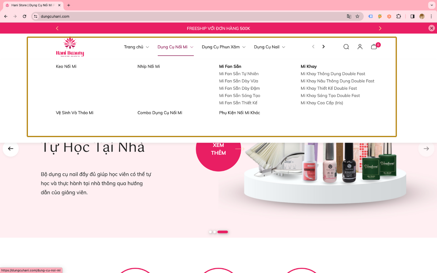The width and height of the screenshot is (437, 273).
Task: Select Combo Dụng Cụ Nối Mi category
Action: (160, 113)
